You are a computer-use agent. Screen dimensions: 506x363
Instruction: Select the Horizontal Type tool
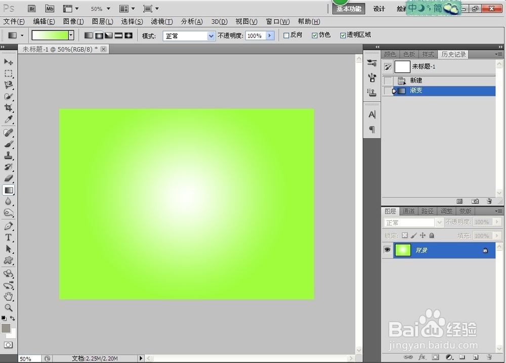point(9,238)
